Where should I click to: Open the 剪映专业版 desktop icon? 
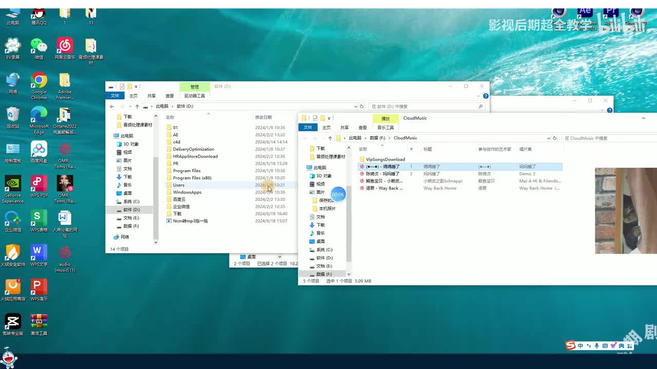pos(13,325)
